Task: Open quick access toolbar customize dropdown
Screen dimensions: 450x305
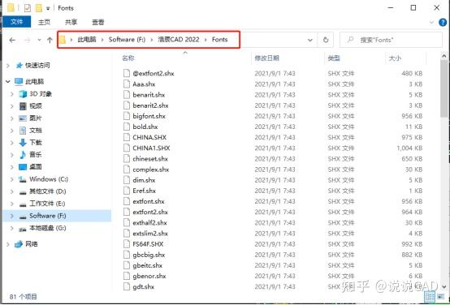Action: [48, 8]
